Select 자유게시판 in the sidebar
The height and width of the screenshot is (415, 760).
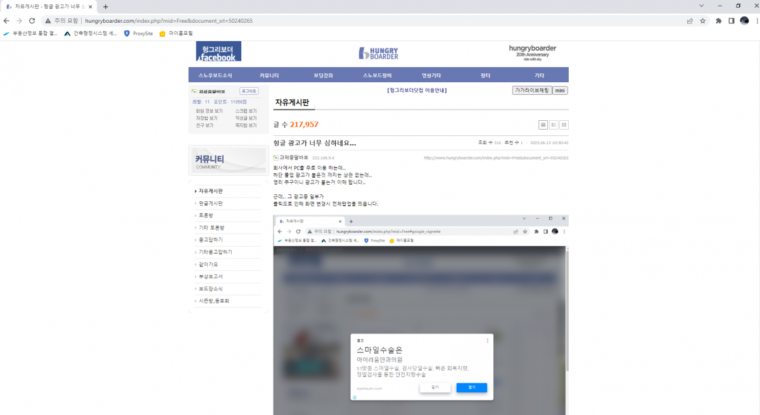211,191
